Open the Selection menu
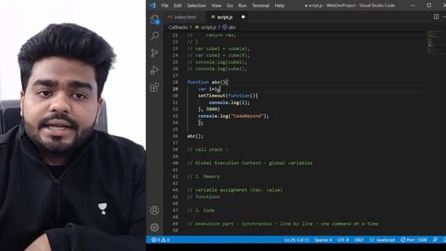Viewport: 446px width, 251px height. (197, 6)
